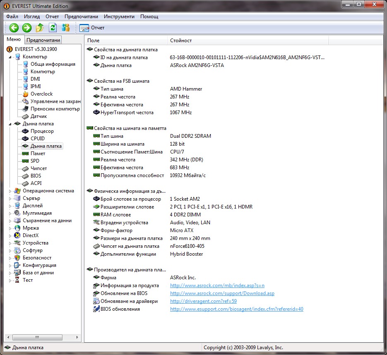
Task: Select the IPMI tree item
Action: point(36,86)
